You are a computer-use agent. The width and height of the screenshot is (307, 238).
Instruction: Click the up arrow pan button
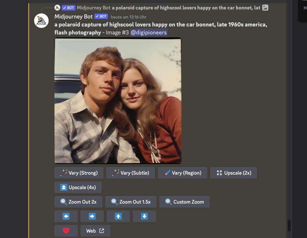click(118, 216)
